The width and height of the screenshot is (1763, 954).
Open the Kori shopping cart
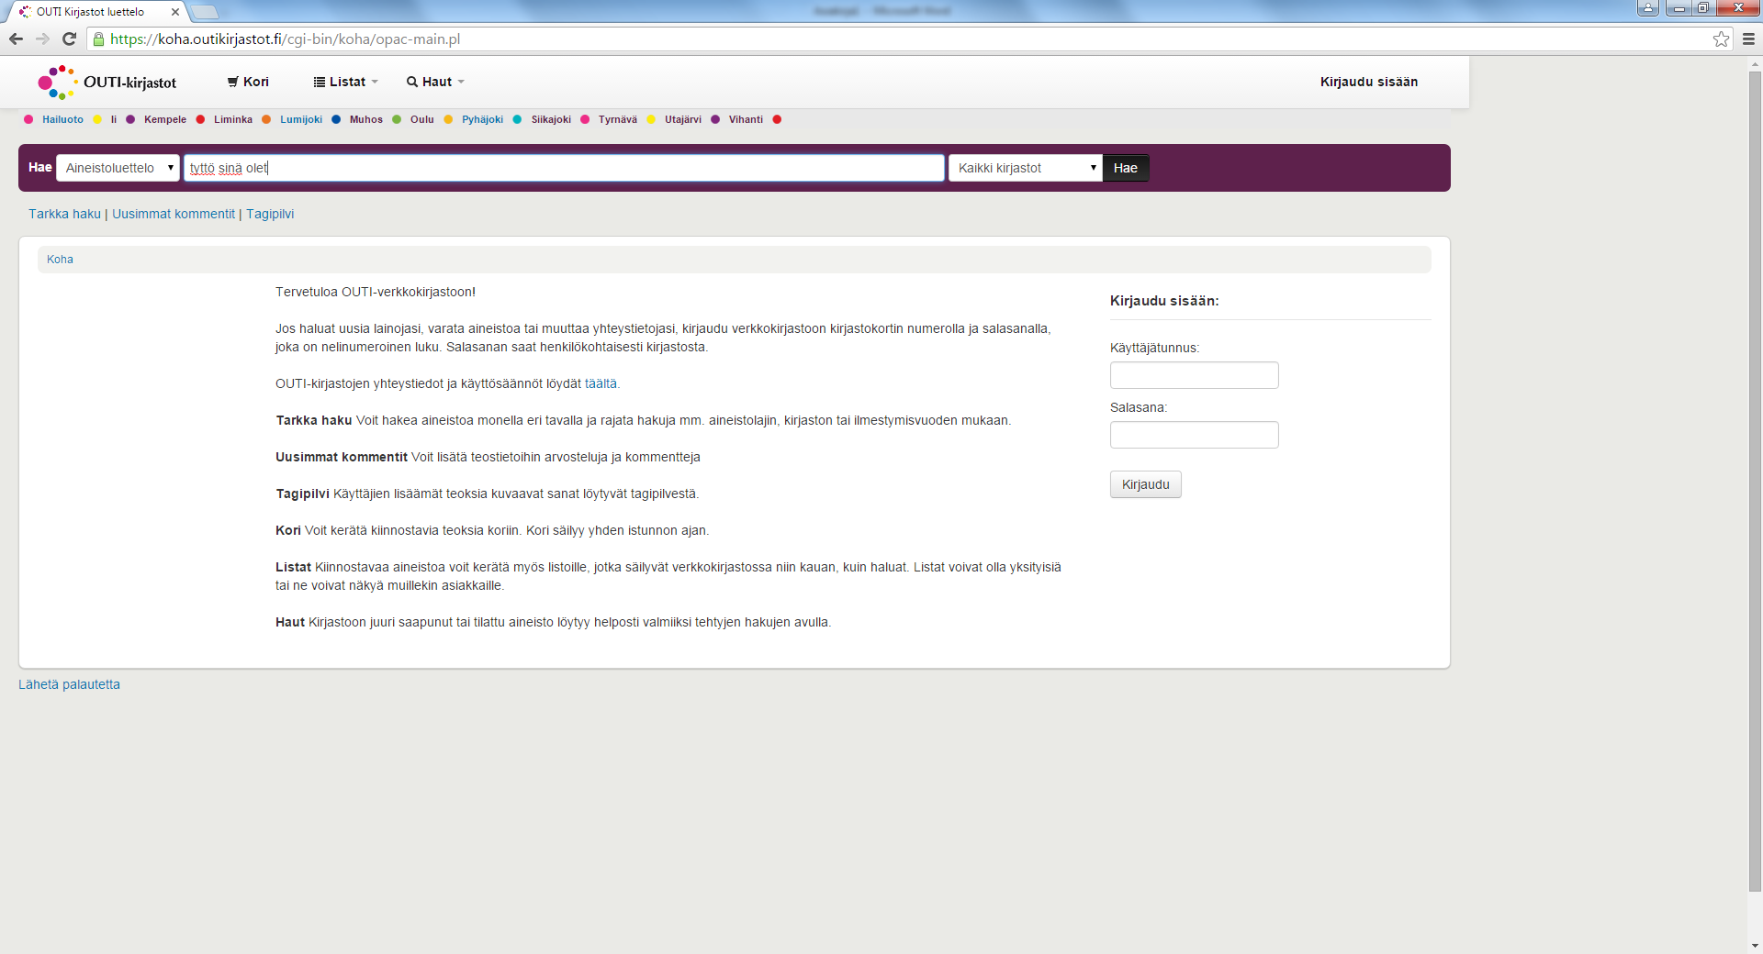(248, 82)
